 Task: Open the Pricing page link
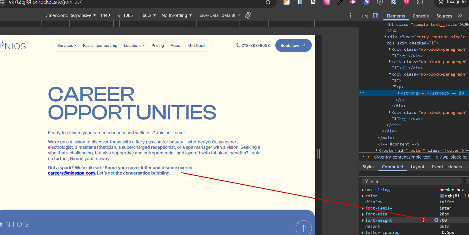tap(158, 45)
